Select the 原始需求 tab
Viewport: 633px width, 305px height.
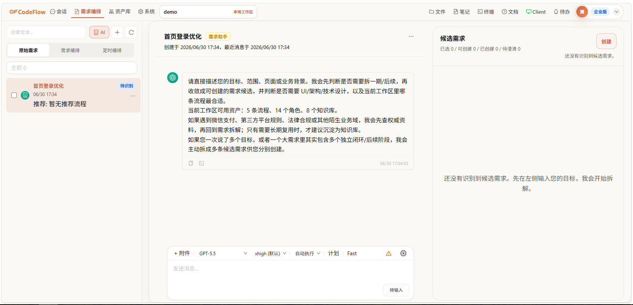[28, 50]
